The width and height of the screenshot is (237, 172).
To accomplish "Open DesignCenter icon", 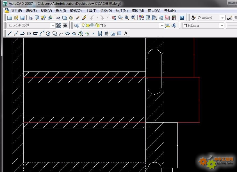I will point(148,18).
